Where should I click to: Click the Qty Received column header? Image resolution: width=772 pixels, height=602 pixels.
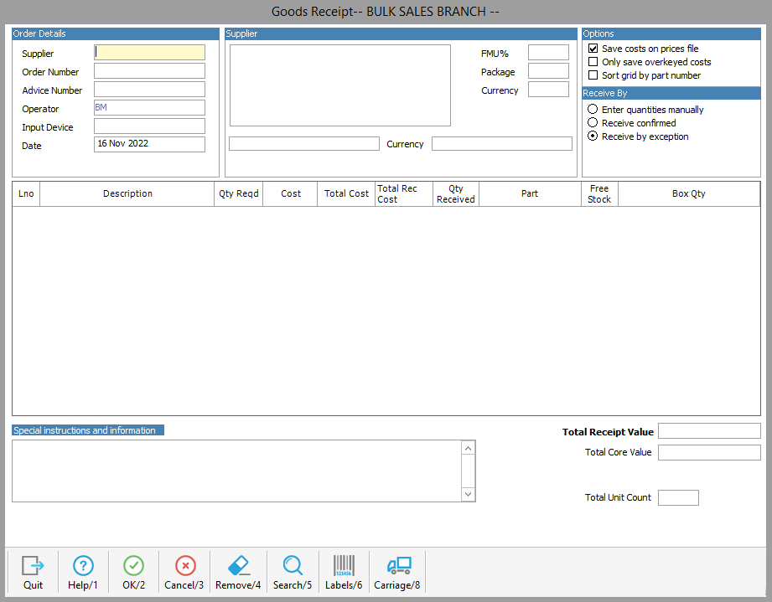(x=456, y=193)
